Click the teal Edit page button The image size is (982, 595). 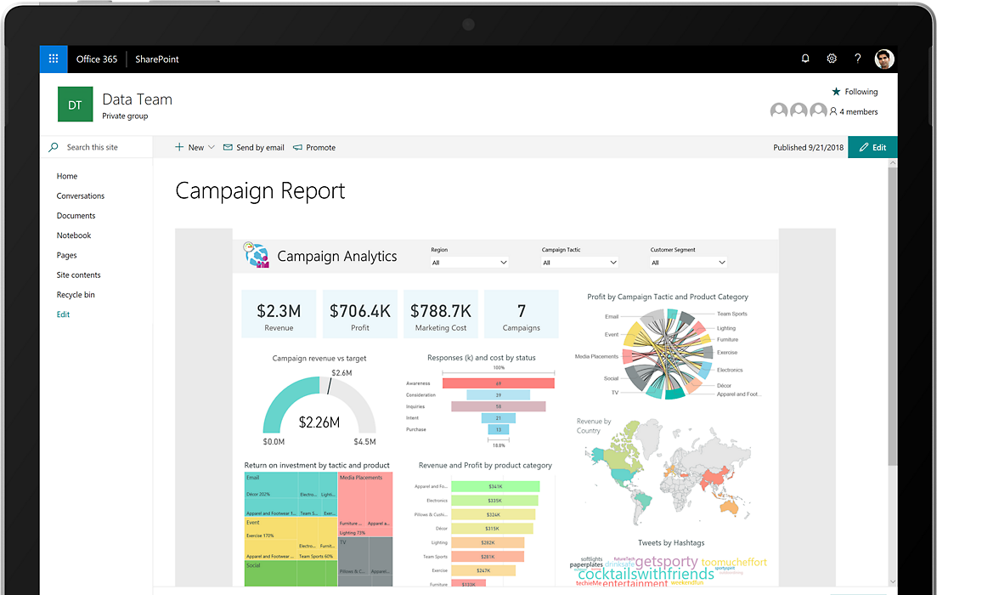coord(872,147)
